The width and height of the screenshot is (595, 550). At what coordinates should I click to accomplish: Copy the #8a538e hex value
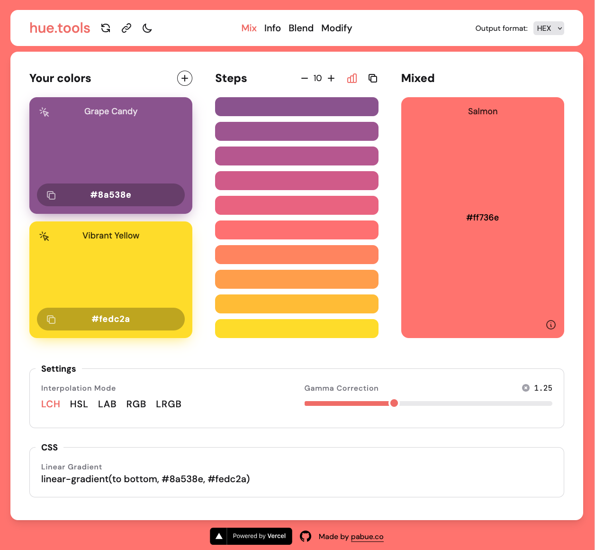[x=51, y=195]
